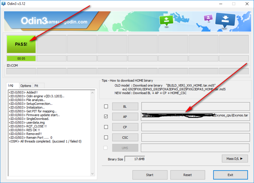Start the firmware flash
Viewport: 254px width, 183px height.
coord(150,175)
